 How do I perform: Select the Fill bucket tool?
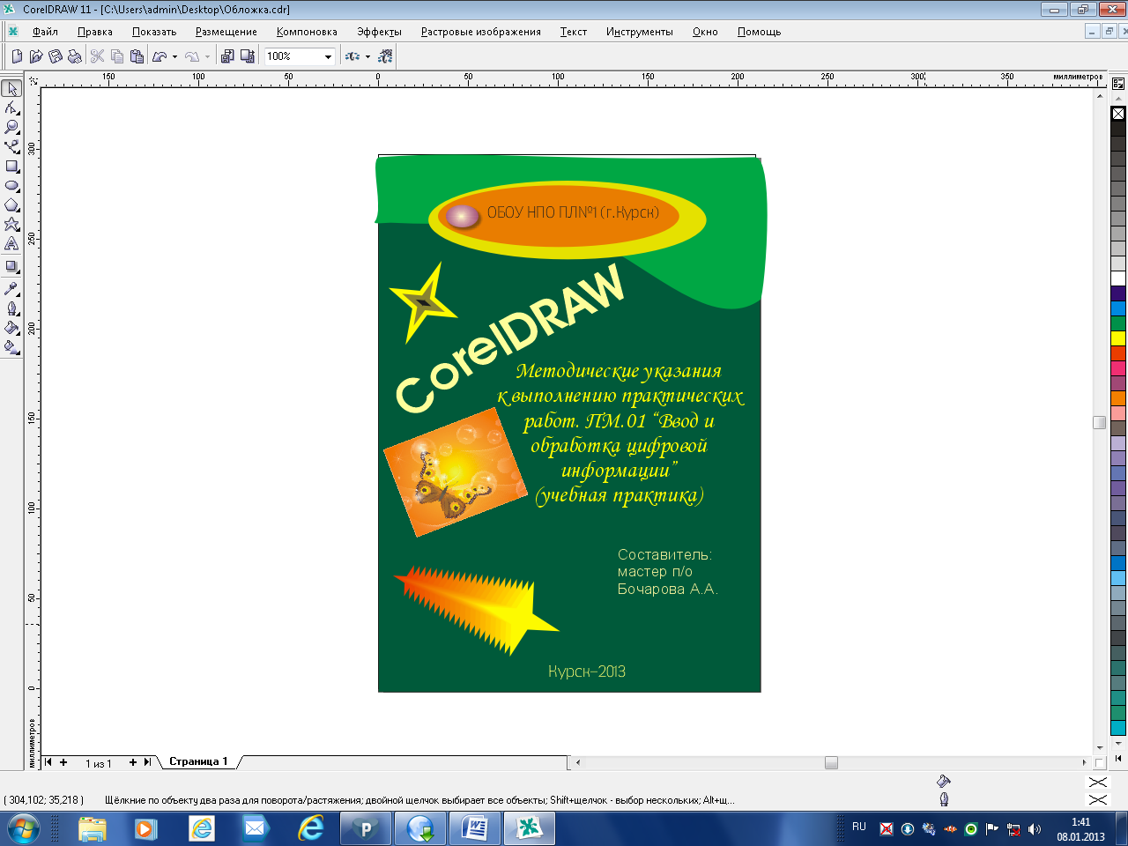11,328
